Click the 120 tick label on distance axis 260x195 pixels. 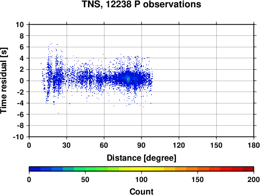179,145
